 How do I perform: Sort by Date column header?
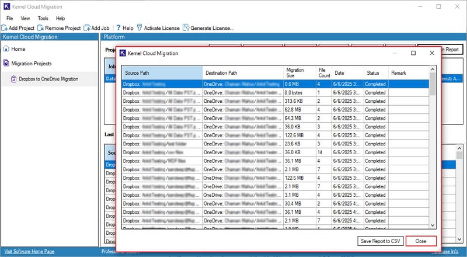tap(348, 73)
